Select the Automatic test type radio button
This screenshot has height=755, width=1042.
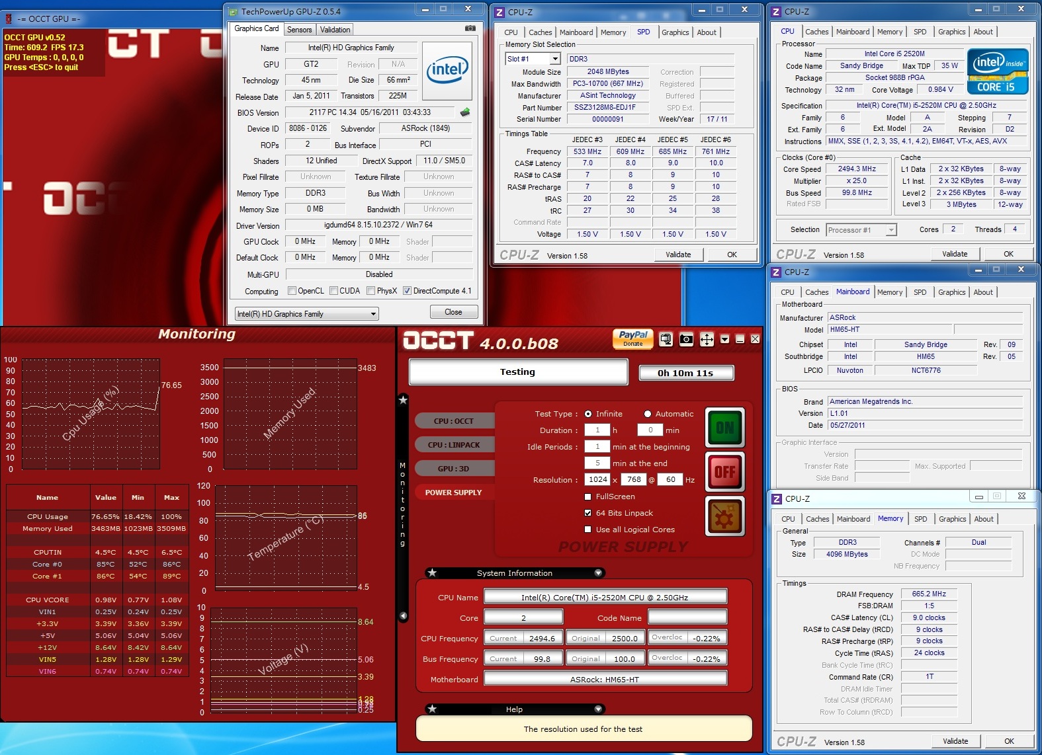pyautogui.click(x=648, y=414)
